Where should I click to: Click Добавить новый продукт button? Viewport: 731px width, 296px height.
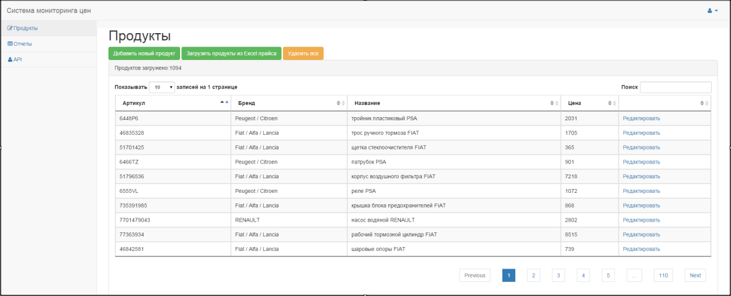point(144,53)
